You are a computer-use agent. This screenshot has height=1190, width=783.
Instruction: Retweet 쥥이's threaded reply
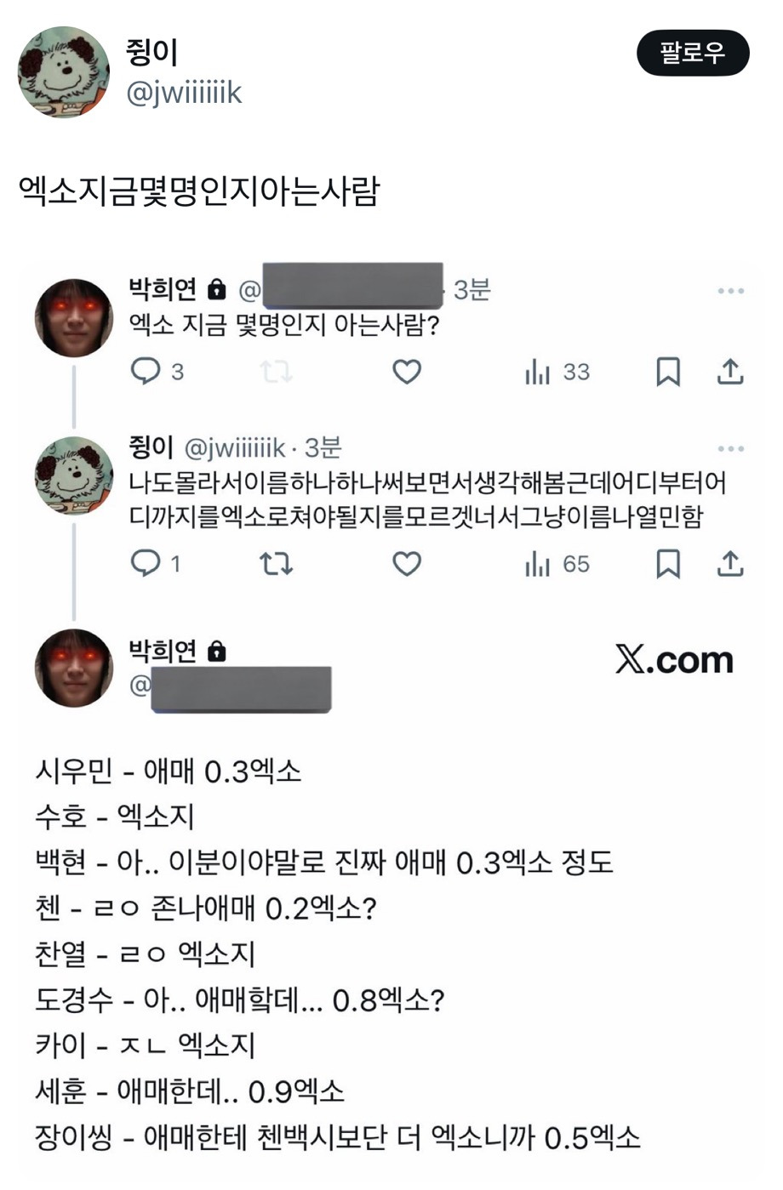(276, 563)
